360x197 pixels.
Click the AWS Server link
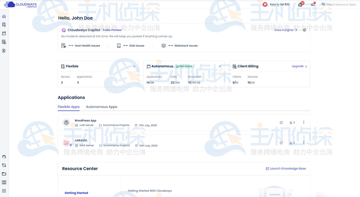[87, 145]
